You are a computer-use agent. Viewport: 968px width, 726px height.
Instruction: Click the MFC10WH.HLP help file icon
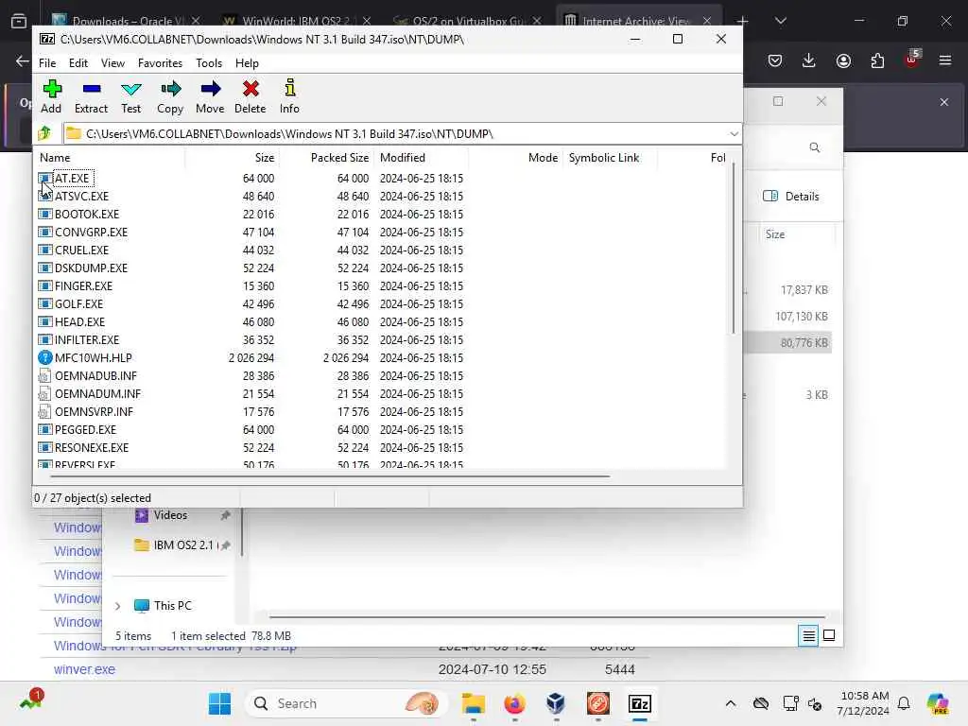(45, 357)
